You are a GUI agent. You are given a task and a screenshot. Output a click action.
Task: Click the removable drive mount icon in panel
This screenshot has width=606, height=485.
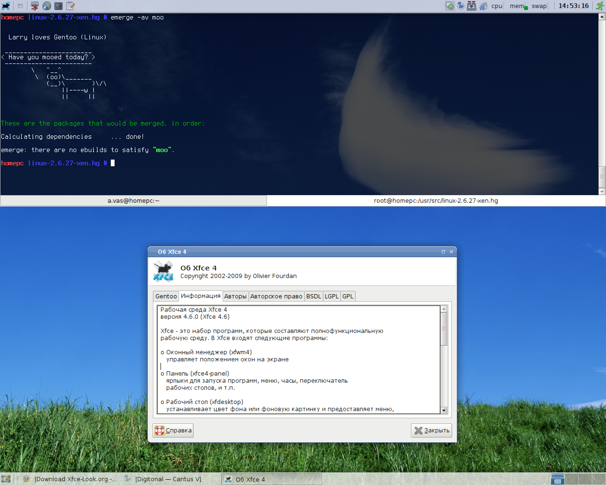point(20,6)
